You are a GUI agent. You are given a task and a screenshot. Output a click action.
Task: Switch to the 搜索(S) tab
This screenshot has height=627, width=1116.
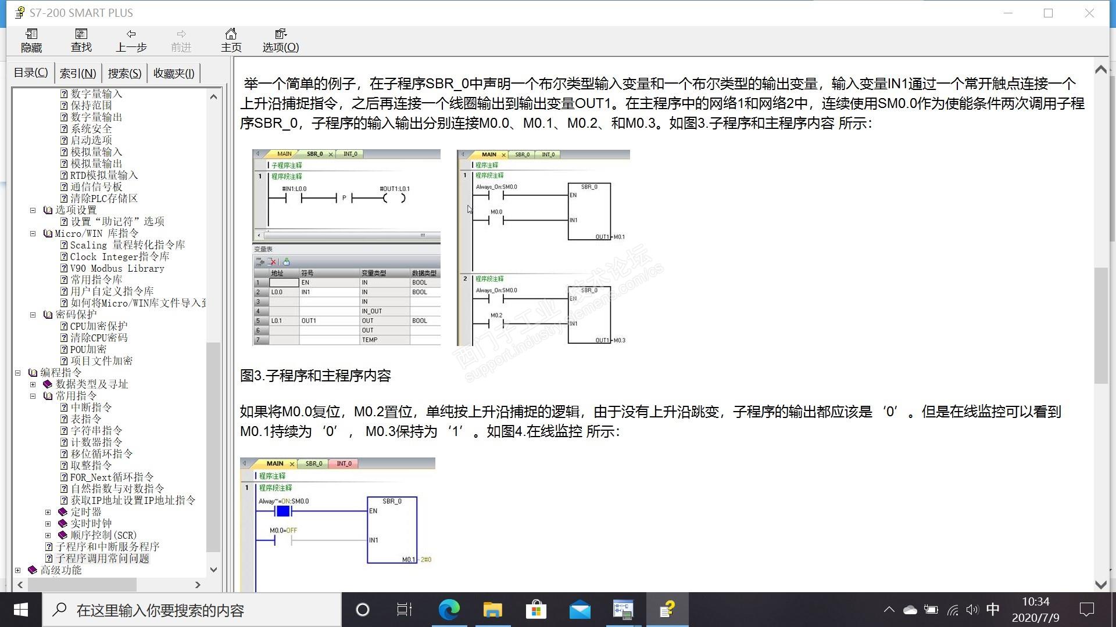[x=124, y=73]
